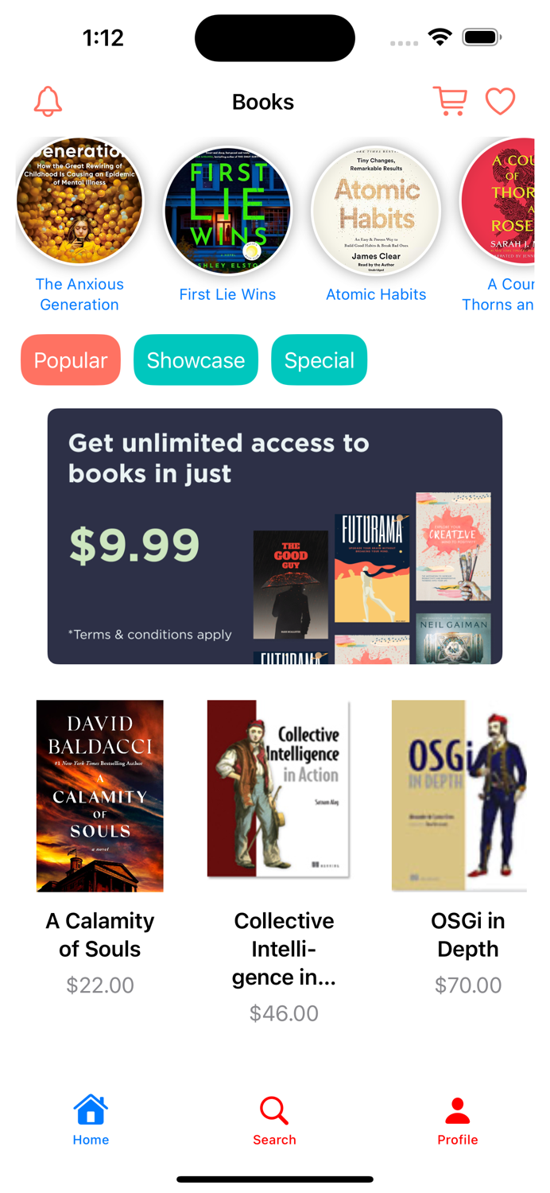Select the Showcase filter chip
This screenshot has width=550, height=1193.
click(x=196, y=360)
